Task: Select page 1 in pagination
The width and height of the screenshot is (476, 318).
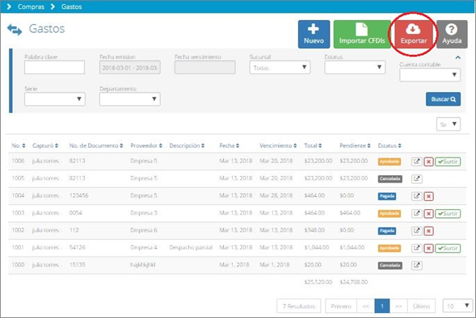Action: click(382, 306)
